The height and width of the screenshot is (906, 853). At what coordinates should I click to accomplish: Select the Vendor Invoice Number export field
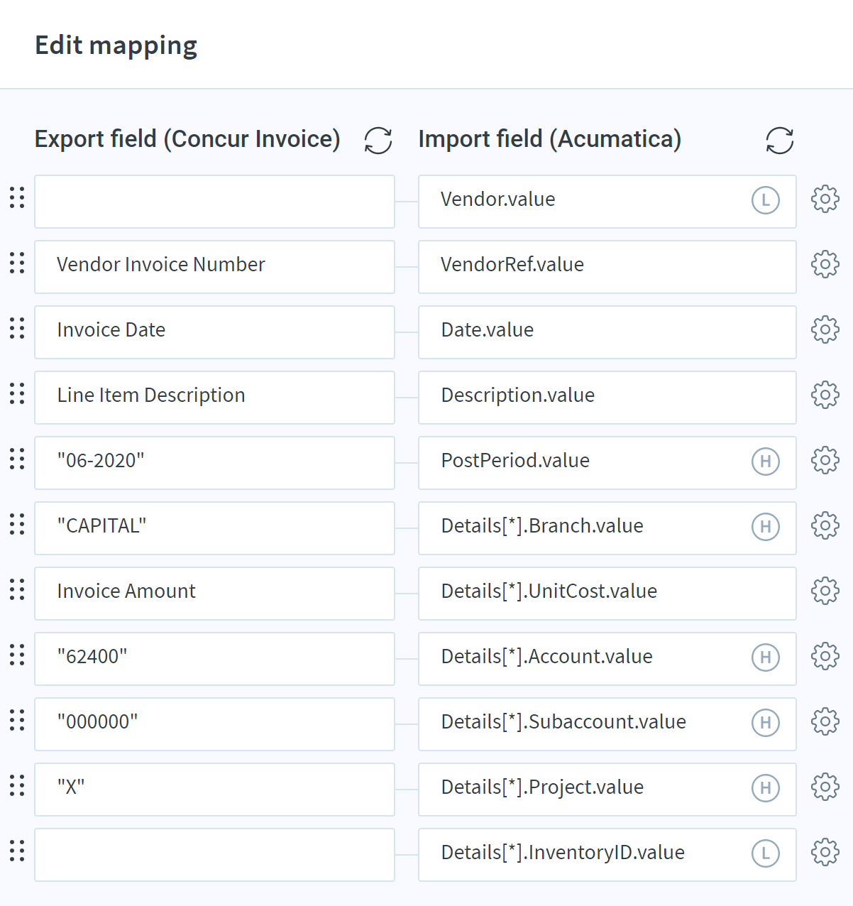tap(214, 267)
